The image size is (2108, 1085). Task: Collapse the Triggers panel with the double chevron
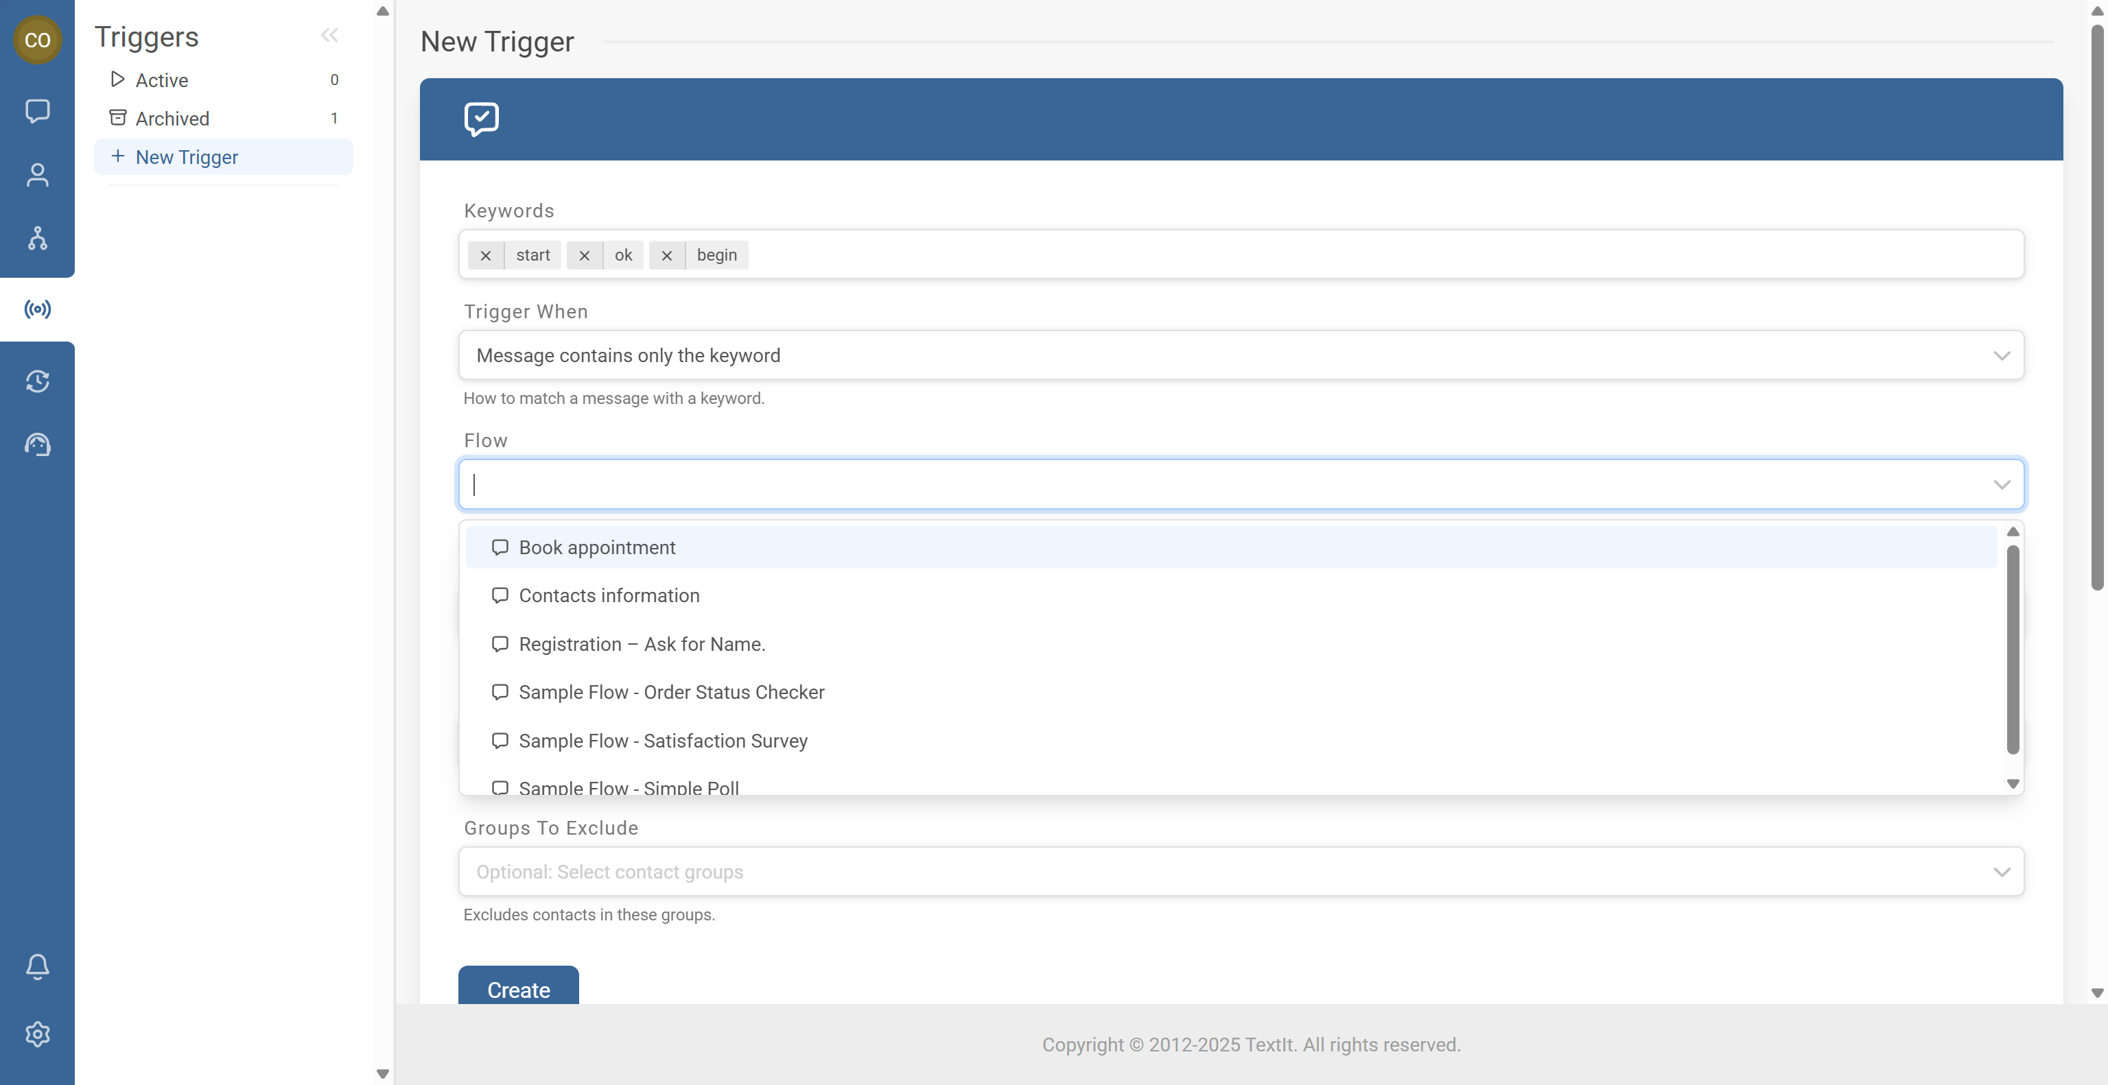click(330, 35)
